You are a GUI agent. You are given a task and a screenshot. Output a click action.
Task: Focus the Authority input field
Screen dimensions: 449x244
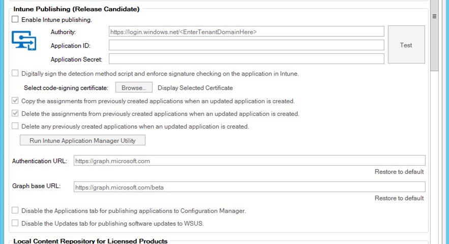click(x=246, y=32)
